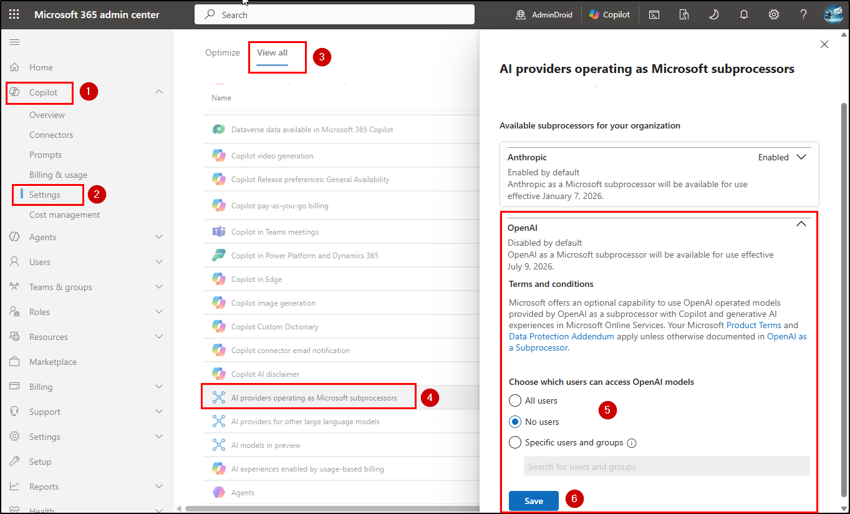Image resolution: width=850 pixels, height=514 pixels.
Task: Open Overview under Copilot
Action: coord(47,115)
